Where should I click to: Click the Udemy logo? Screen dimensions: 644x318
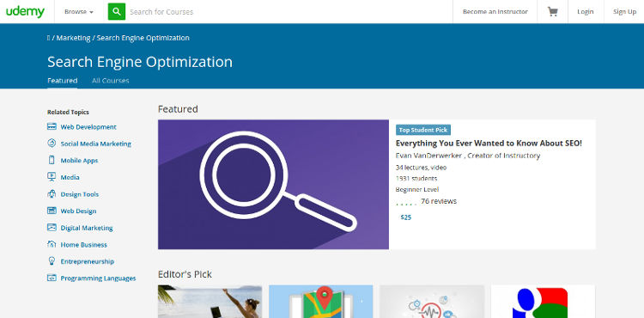pyautogui.click(x=25, y=11)
